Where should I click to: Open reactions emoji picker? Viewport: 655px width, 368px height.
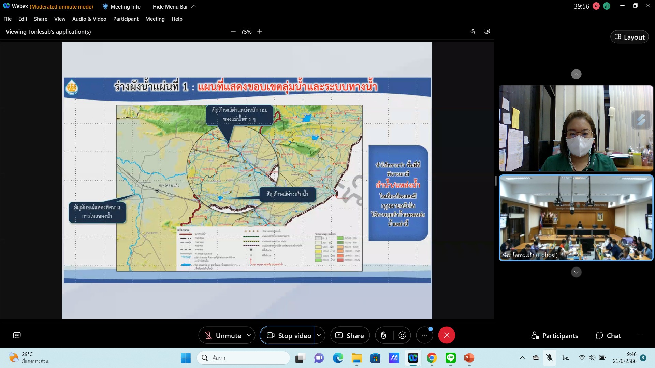click(402, 335)
